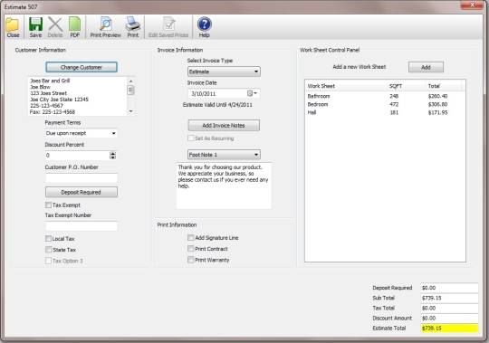Click the Customer P.O. Number field
The image size is (489, 343).
point(81,178)
